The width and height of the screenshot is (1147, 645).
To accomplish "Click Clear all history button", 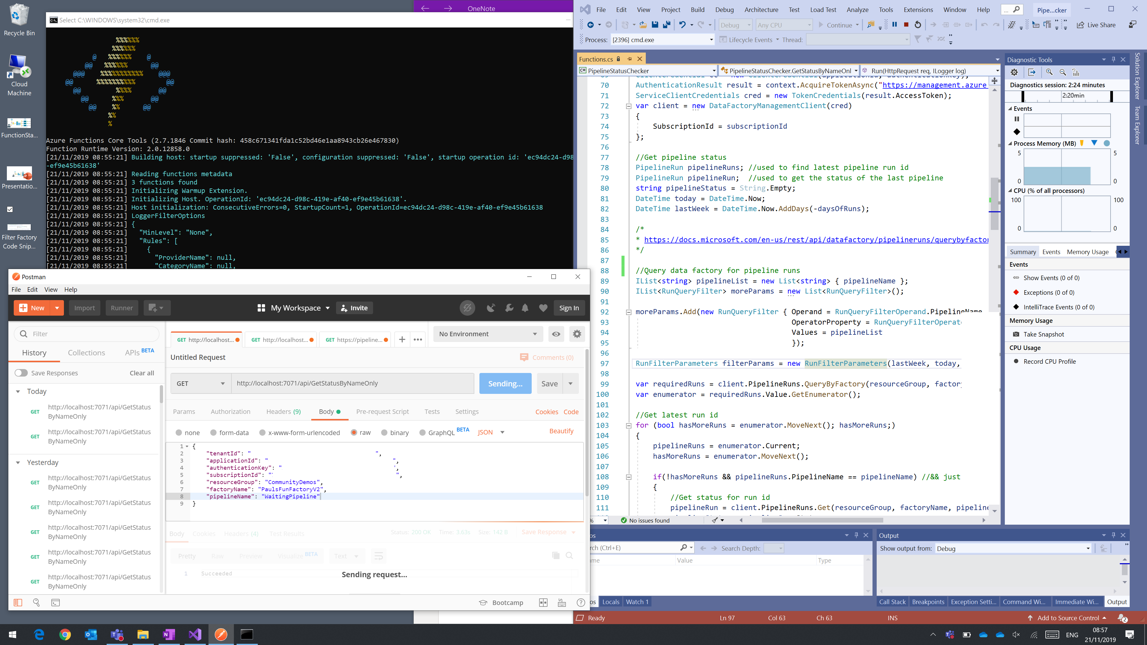I will point(142,373).
